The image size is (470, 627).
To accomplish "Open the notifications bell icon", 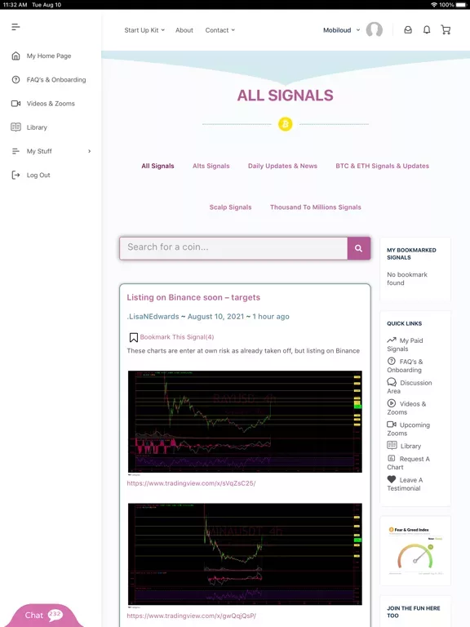I will point(427,30).
